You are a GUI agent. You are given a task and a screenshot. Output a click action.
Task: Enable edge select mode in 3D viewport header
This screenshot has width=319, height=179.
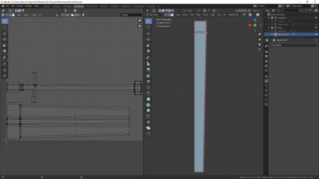[x=169, y=15]
